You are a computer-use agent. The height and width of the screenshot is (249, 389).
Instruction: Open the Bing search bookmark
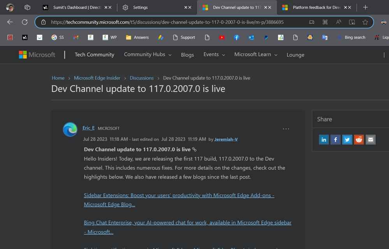pos(351,37)
